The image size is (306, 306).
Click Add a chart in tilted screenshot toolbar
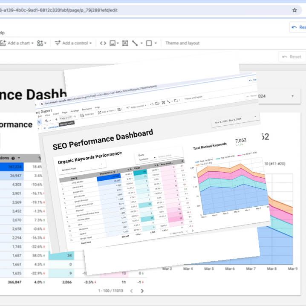click(x=107, y=112)
